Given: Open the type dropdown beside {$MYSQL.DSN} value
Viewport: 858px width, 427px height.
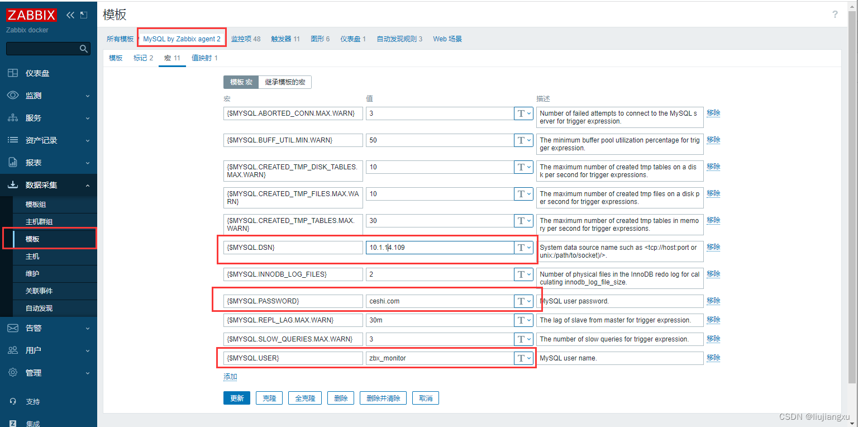Looking at the screenshot, I should point(523,247).
